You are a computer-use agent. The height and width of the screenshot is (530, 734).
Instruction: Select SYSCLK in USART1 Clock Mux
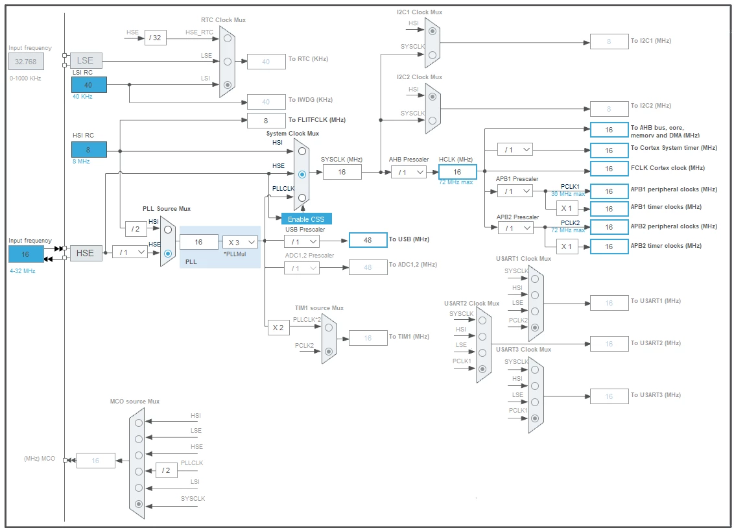[534, 278]
